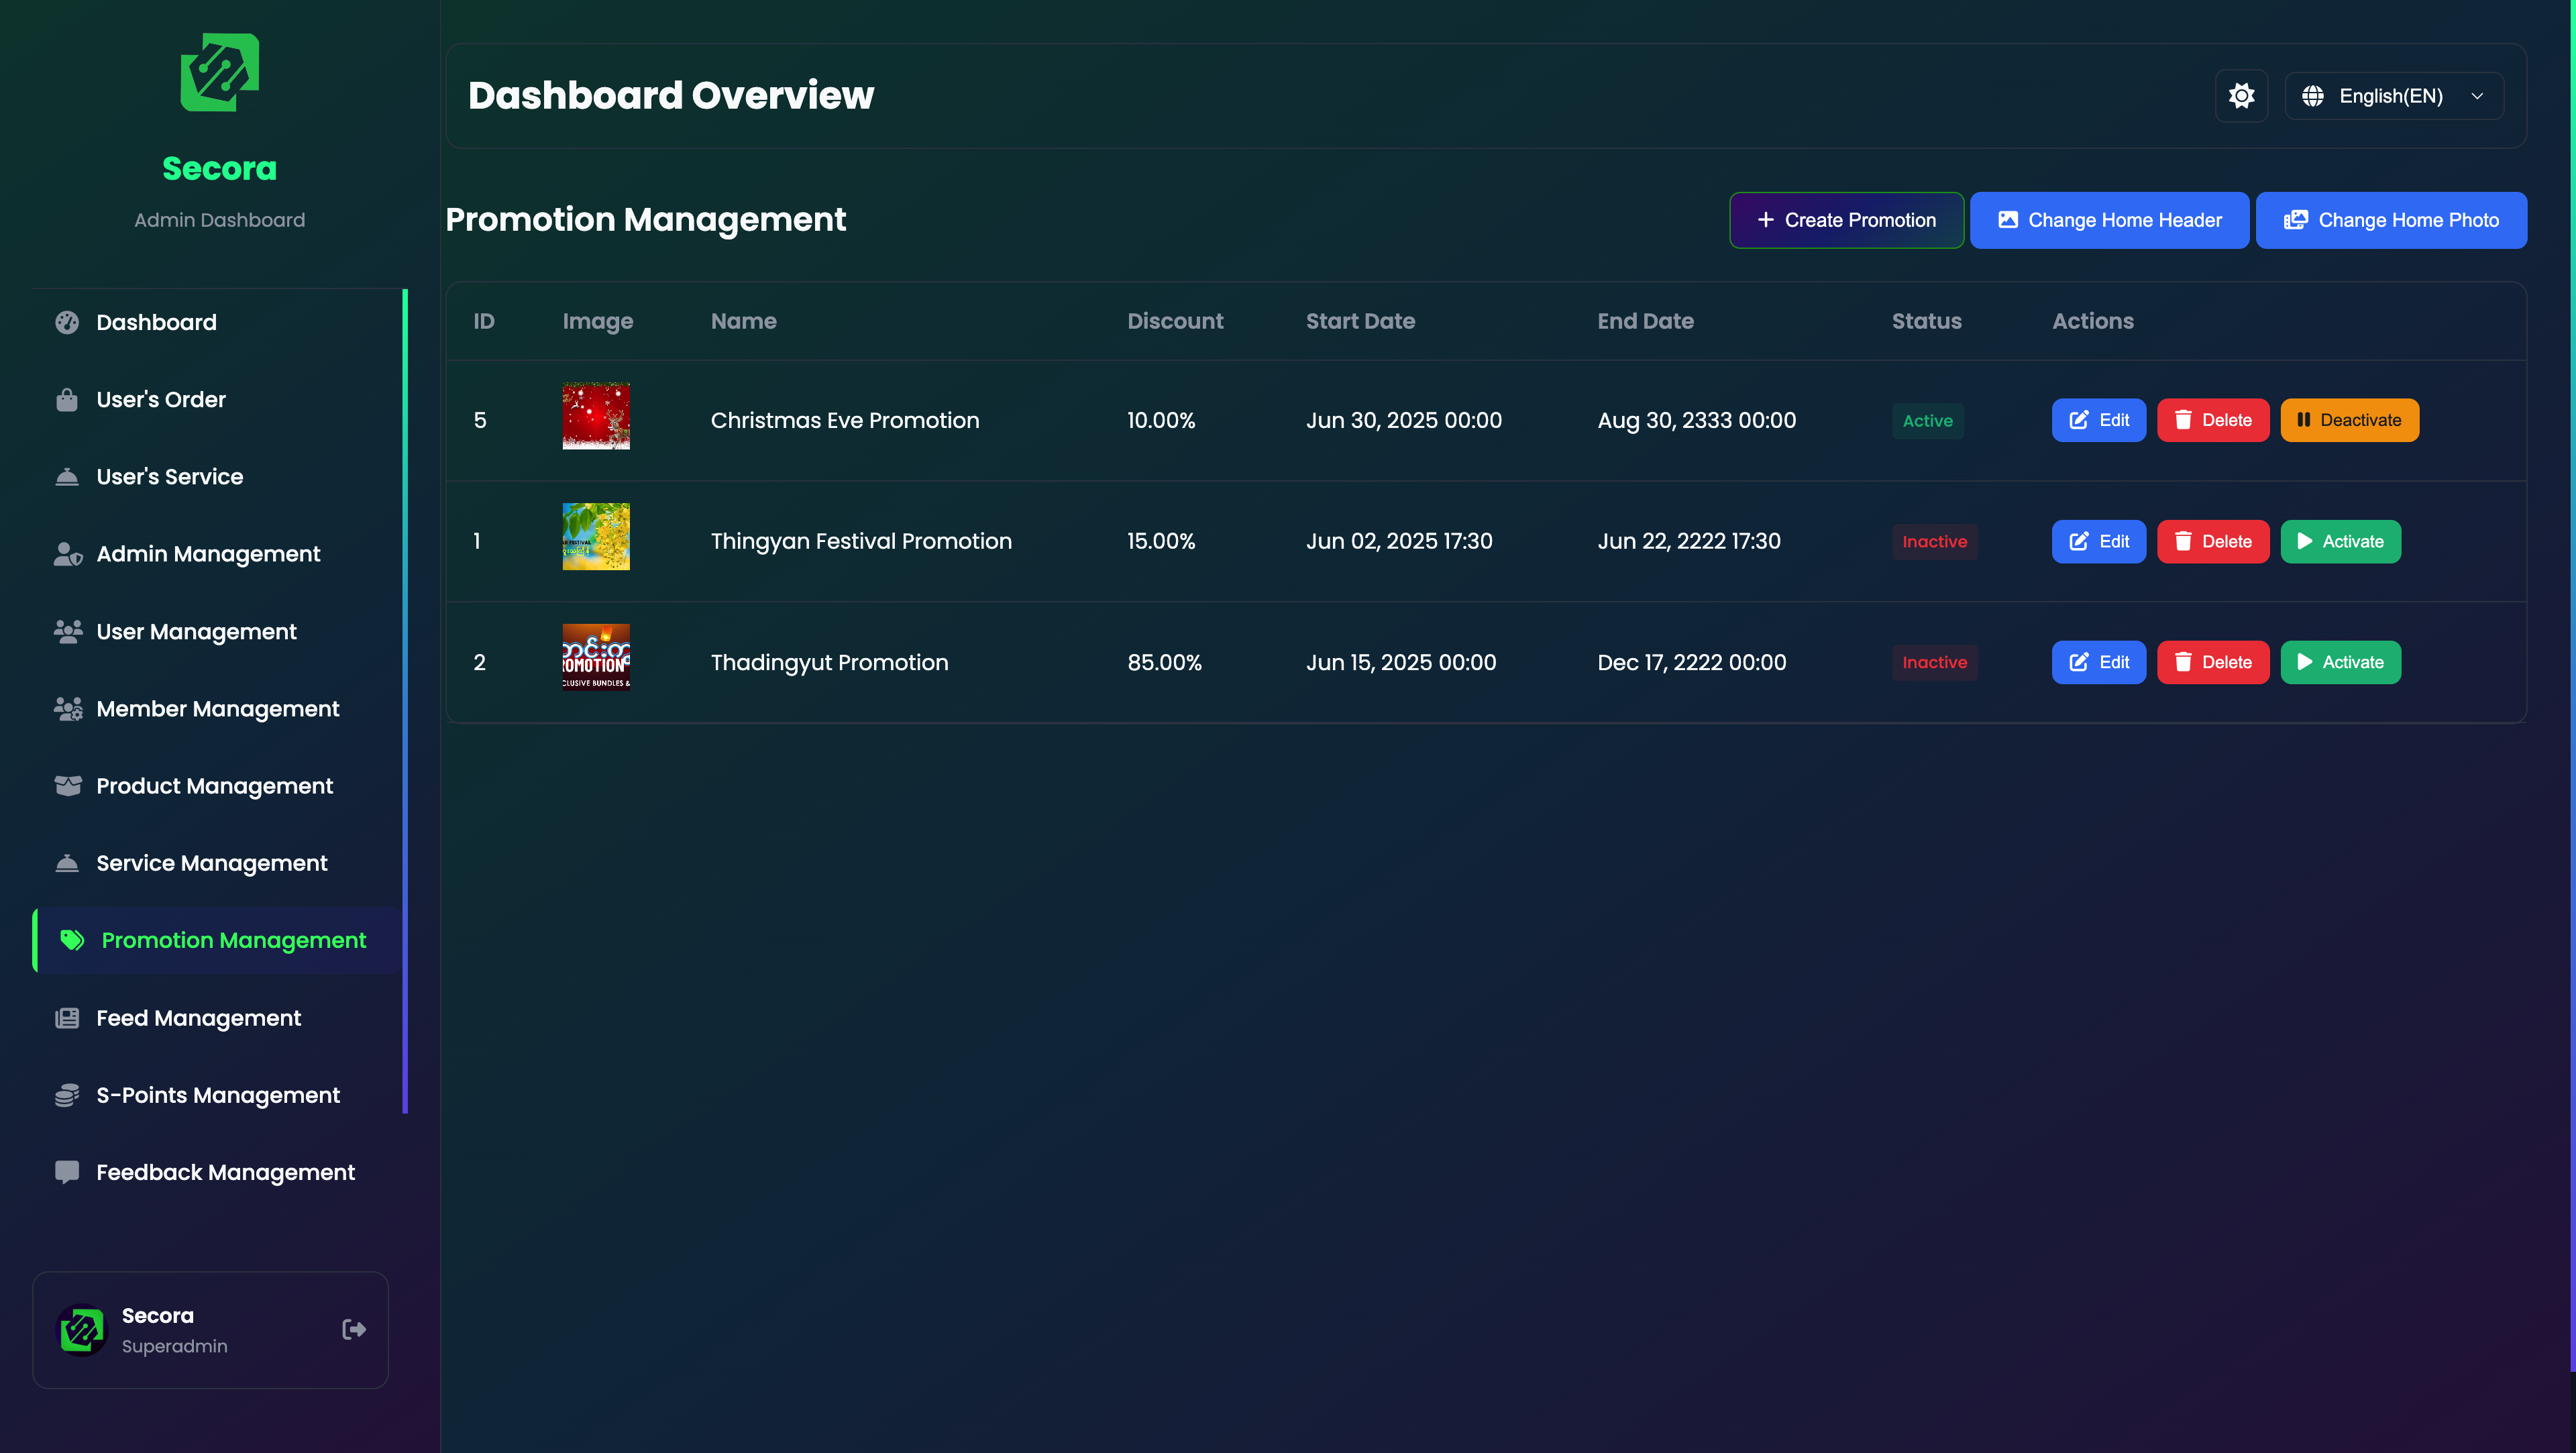Click the Feed Management newspaper icon
Viewport: 2576px width, 1453px height.
(x=67, y=1018)
